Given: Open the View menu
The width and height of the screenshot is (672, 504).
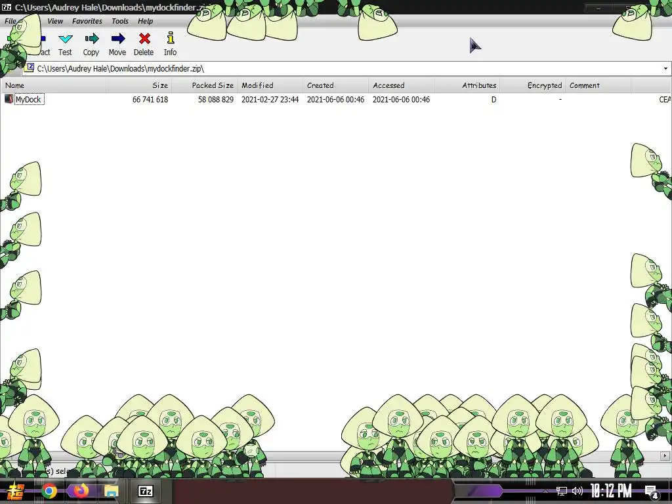Looking at the screenshot, I should (x=55, y=21).
